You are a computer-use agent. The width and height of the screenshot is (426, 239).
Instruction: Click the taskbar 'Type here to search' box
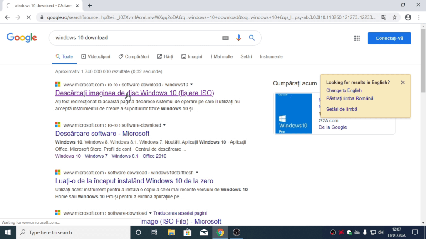pyautogui.click(x=73, y=232)
